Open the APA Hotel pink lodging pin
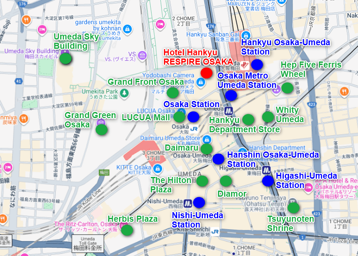Screen dimensions: 358x256 (308, 188)
